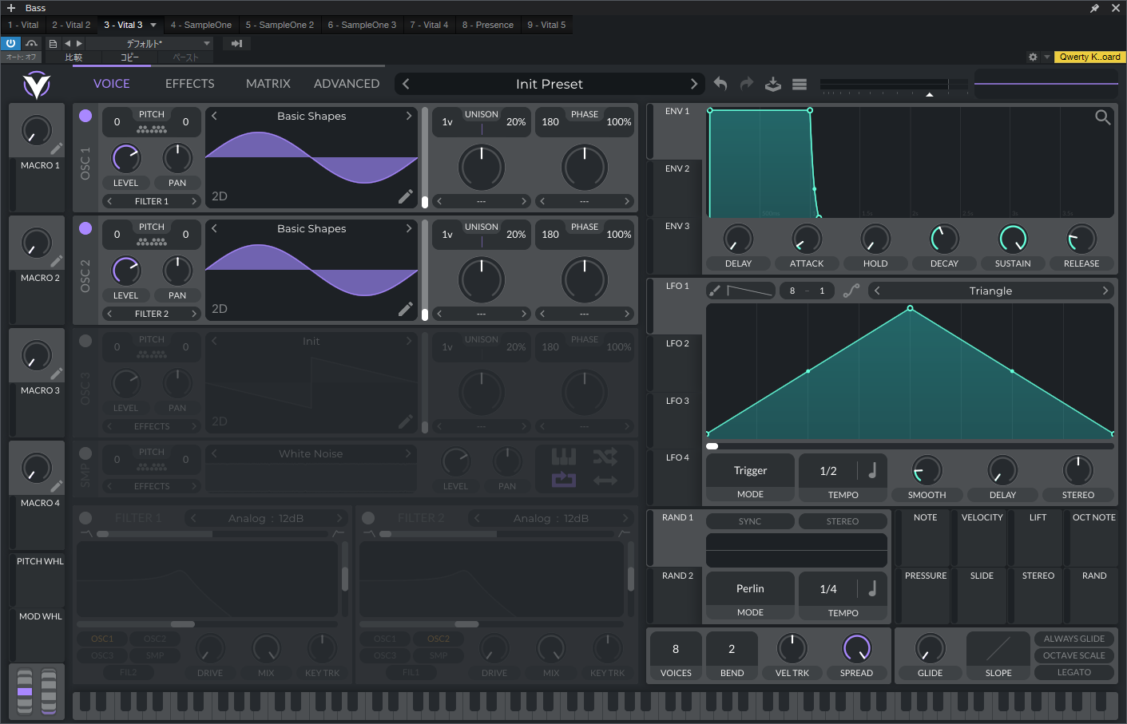1127x724 pixels.
Task: Toggle OCTAVE SCALE
Action: [1074, 655]
